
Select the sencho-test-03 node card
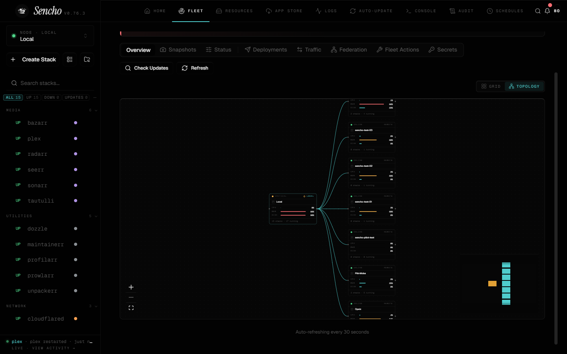372,137
